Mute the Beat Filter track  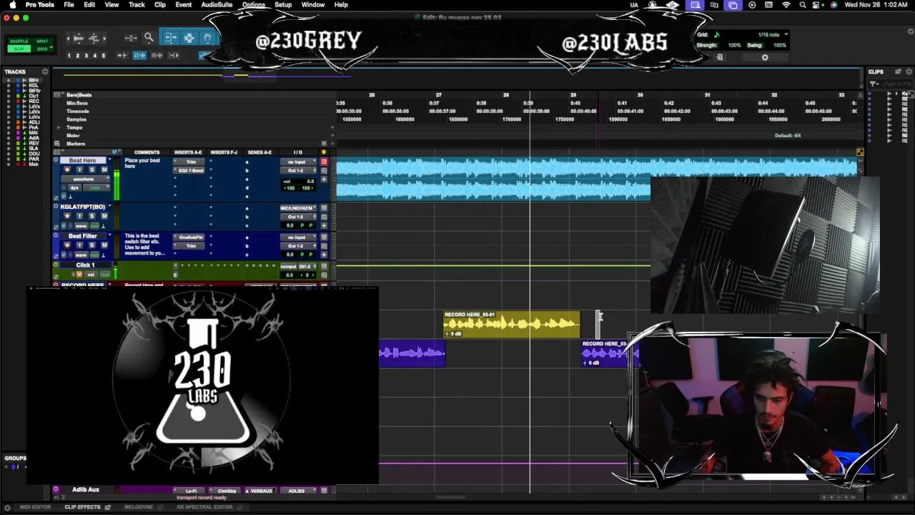coord(104,245)
